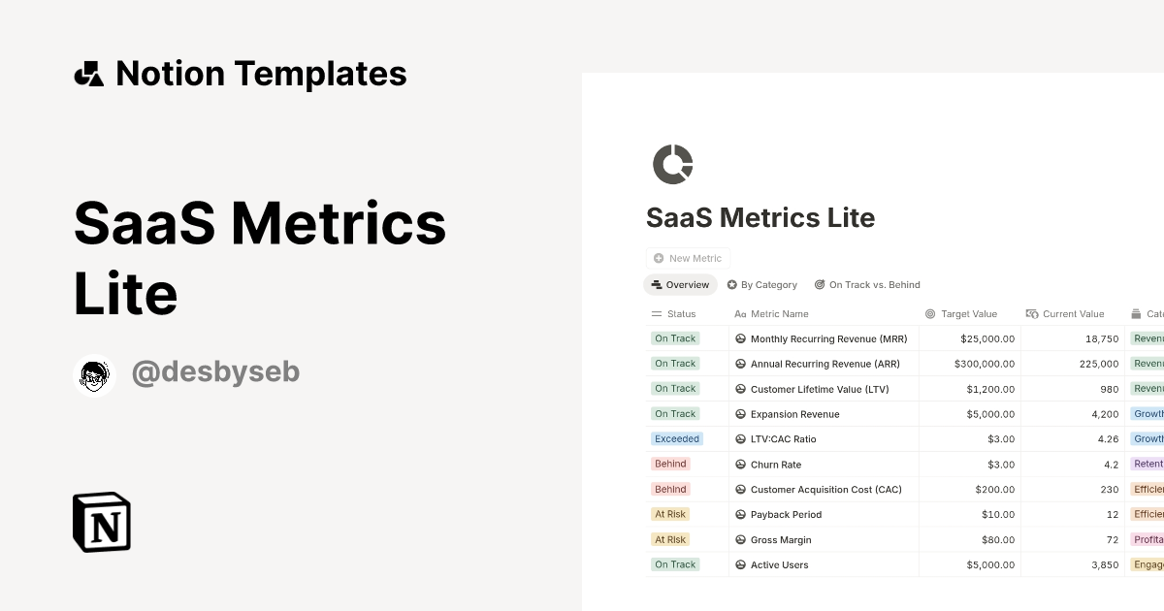This screenshot has height=611, width=1164.
Task: Open the @desbyseb creator profile link
Action: [x=215, y=372]
